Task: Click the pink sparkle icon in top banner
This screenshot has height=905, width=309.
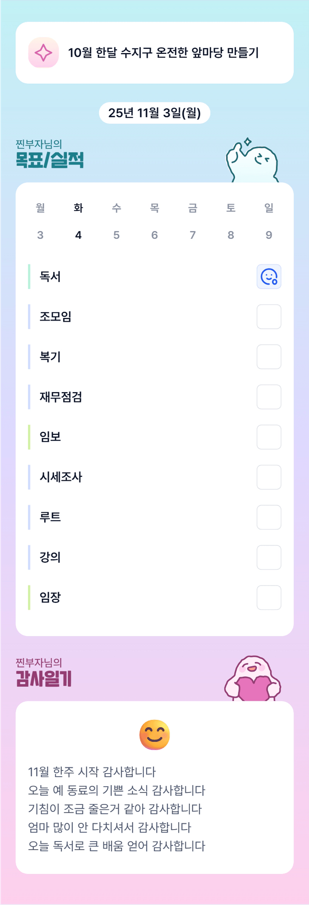Action: tap(43, 53)
